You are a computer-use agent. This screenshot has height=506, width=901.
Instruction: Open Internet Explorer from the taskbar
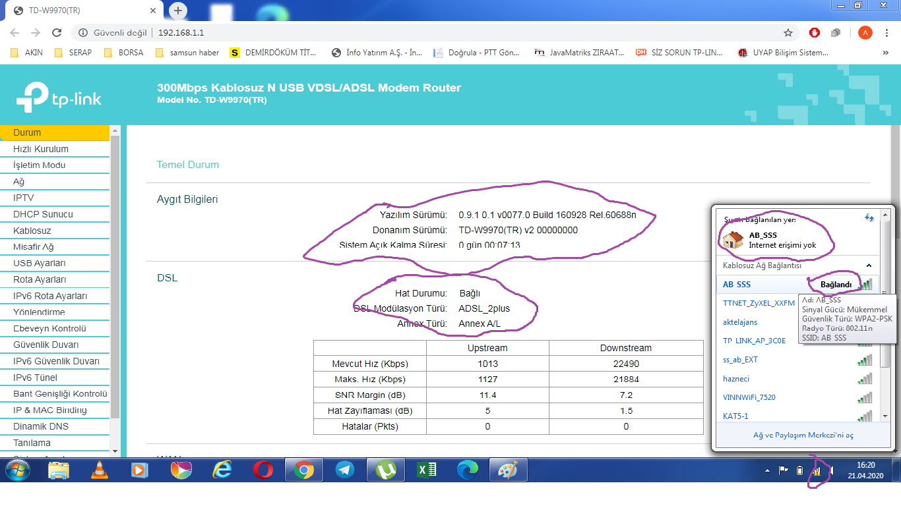(x=222, y=470)
